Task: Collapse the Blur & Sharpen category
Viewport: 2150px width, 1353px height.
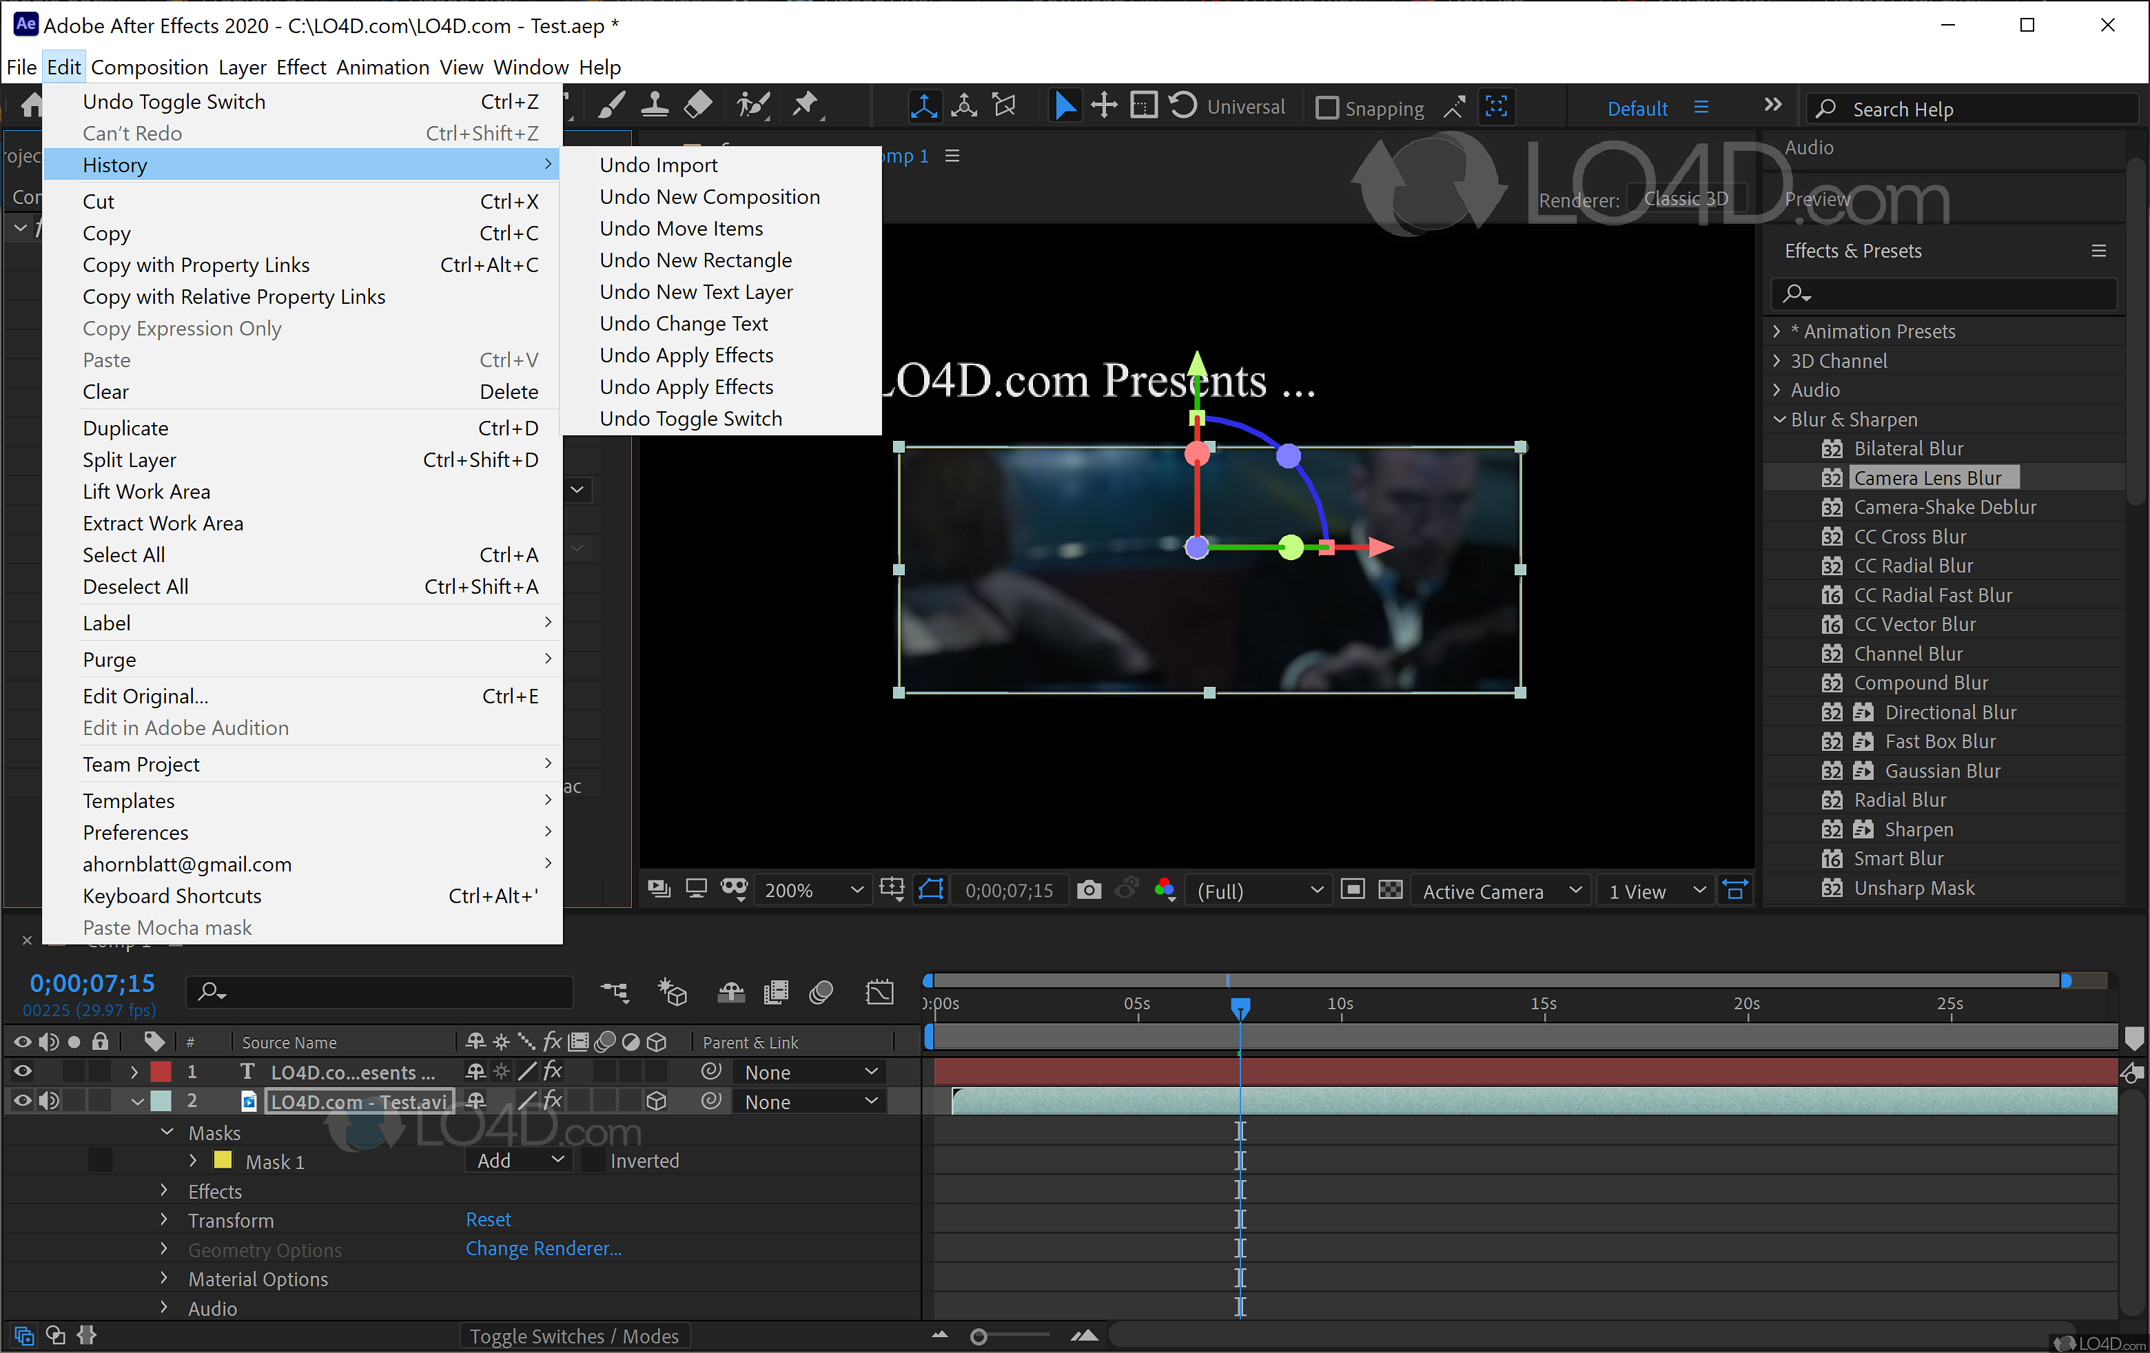Action: tap(1778, 419)
